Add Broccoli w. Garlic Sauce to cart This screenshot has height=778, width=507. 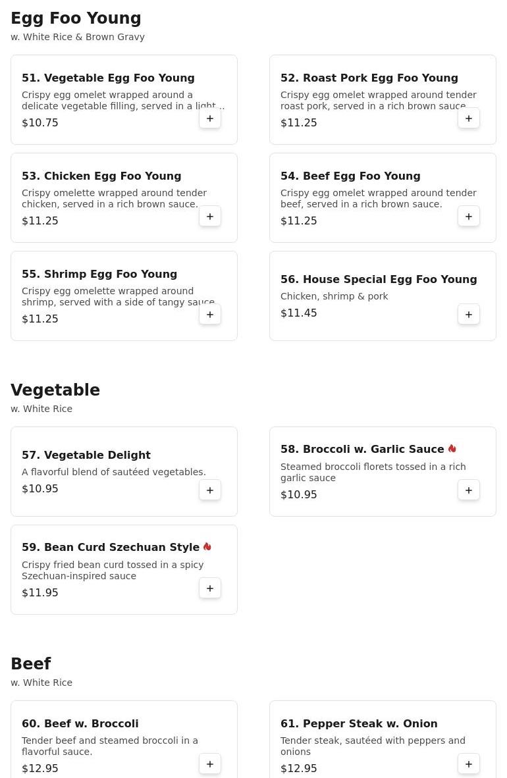click(x=469, y=490)
